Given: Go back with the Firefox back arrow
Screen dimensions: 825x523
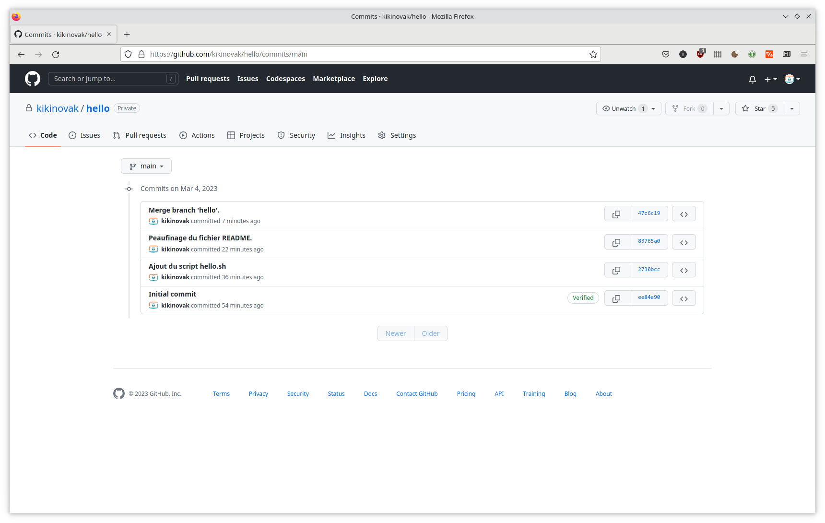Looking at the screenshot, I should point(21,54).
